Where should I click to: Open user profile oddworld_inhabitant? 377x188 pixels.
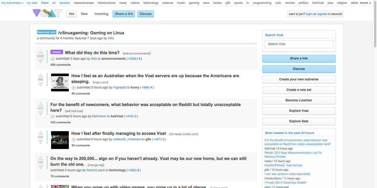(127, 139)
